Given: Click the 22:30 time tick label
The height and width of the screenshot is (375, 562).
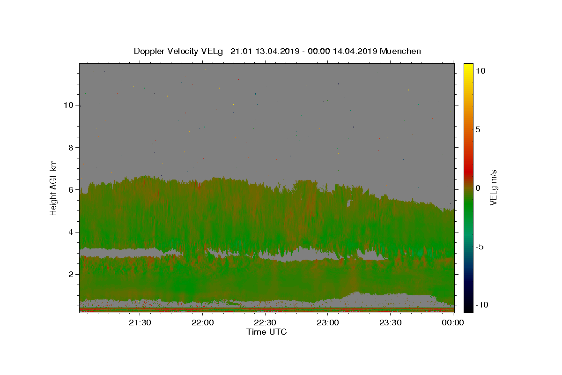Looking at the screenshot, I should point(265,322).
